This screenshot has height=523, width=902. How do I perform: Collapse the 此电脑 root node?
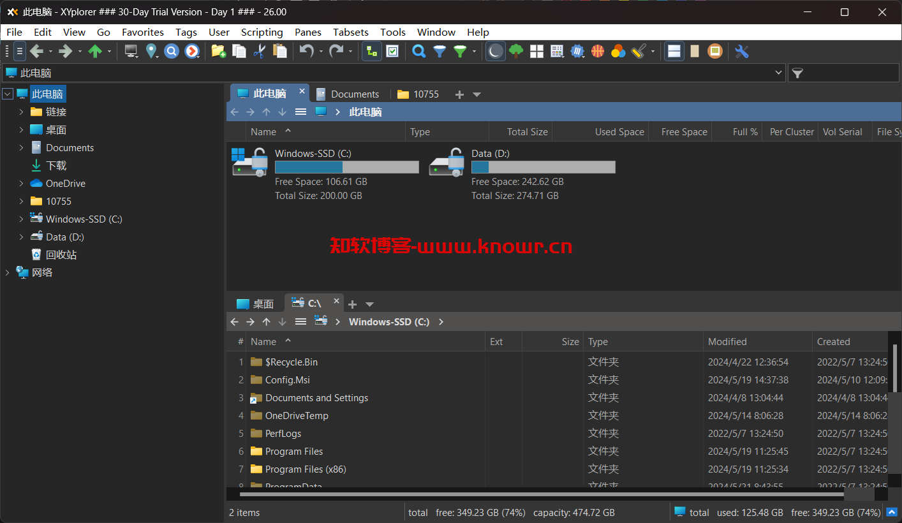click(x=8, y=94)
